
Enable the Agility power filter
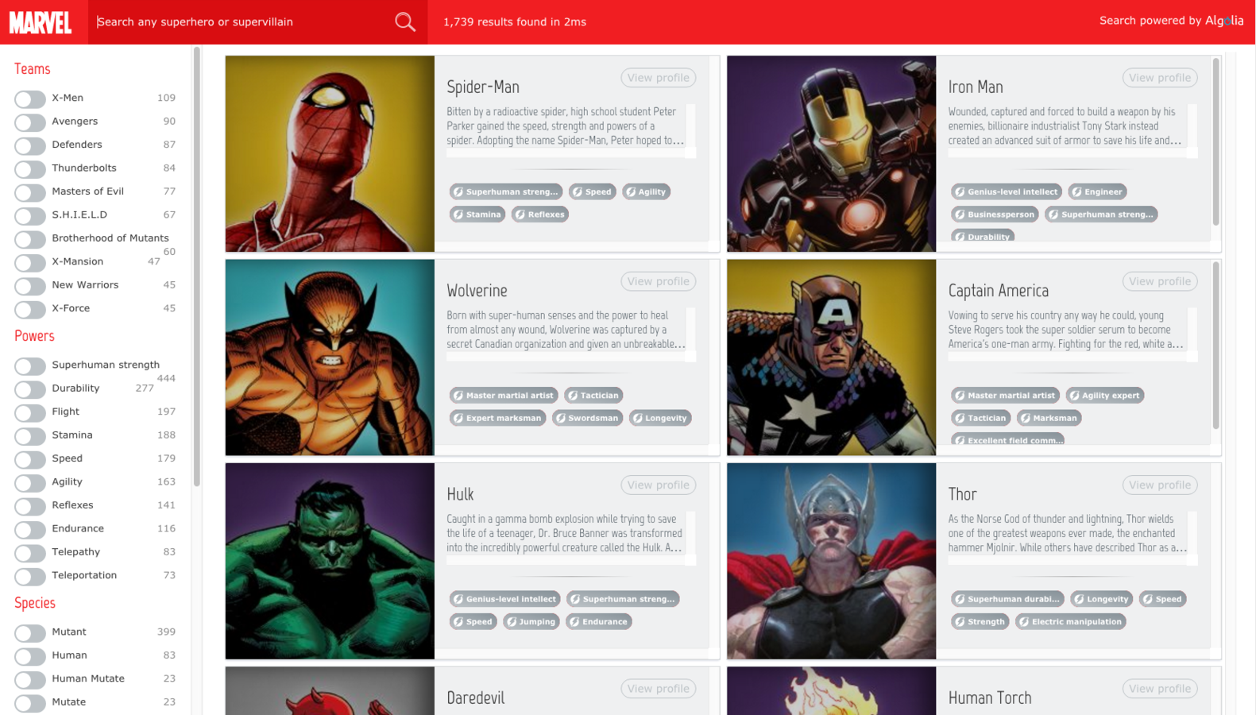[30, 483]
